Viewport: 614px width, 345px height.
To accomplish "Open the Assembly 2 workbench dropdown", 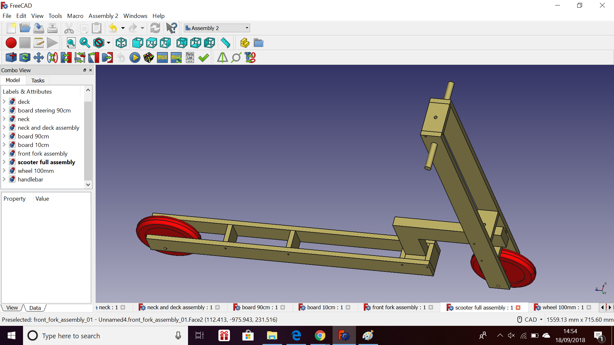I will pyautogui.click(x=217, y=28).
